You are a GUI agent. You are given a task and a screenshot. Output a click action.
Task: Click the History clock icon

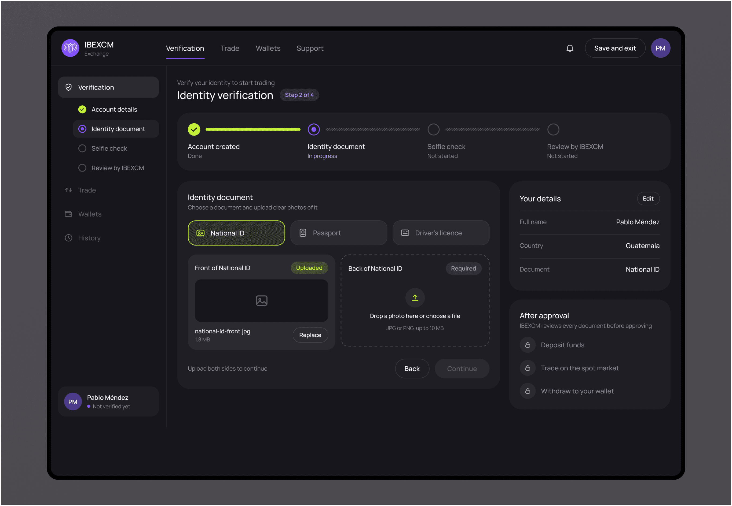69,238
